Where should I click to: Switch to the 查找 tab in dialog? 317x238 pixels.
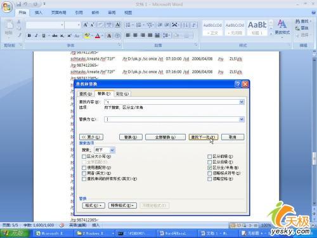[86, 94]
